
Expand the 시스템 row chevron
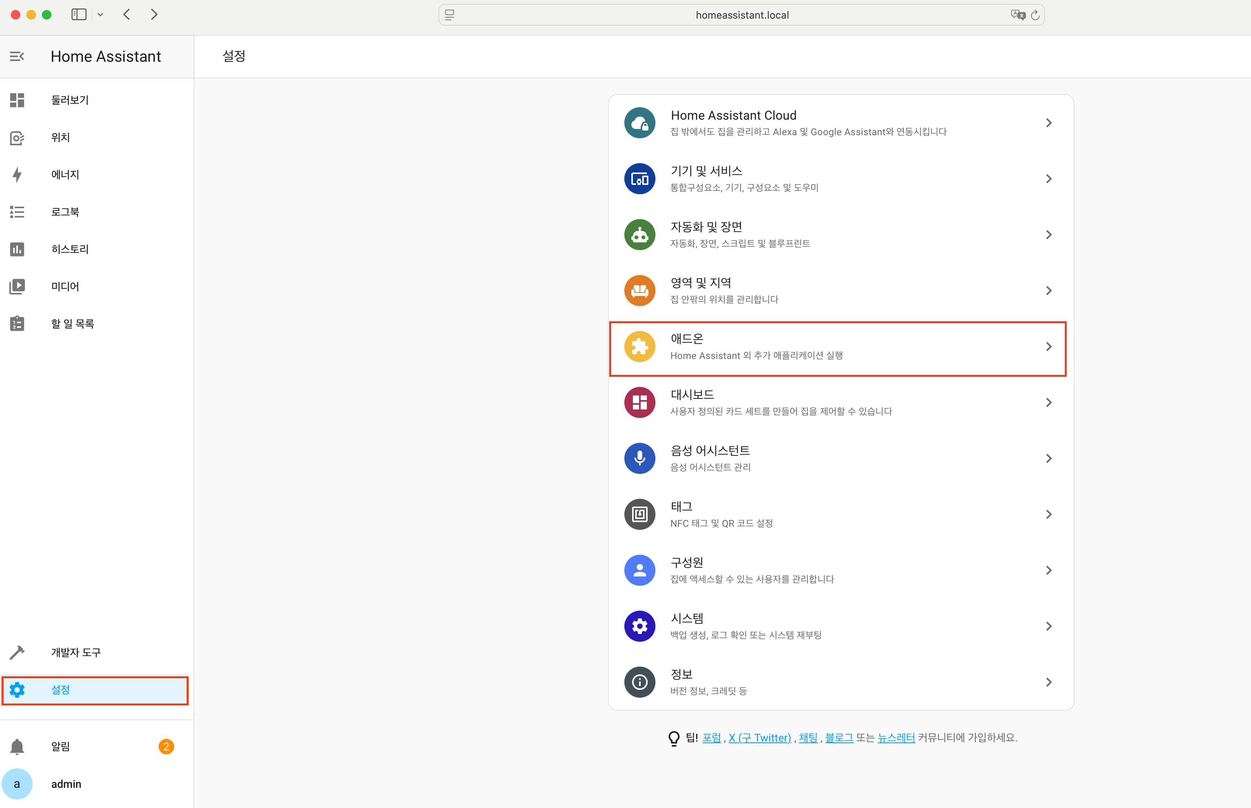[1048, 626]
